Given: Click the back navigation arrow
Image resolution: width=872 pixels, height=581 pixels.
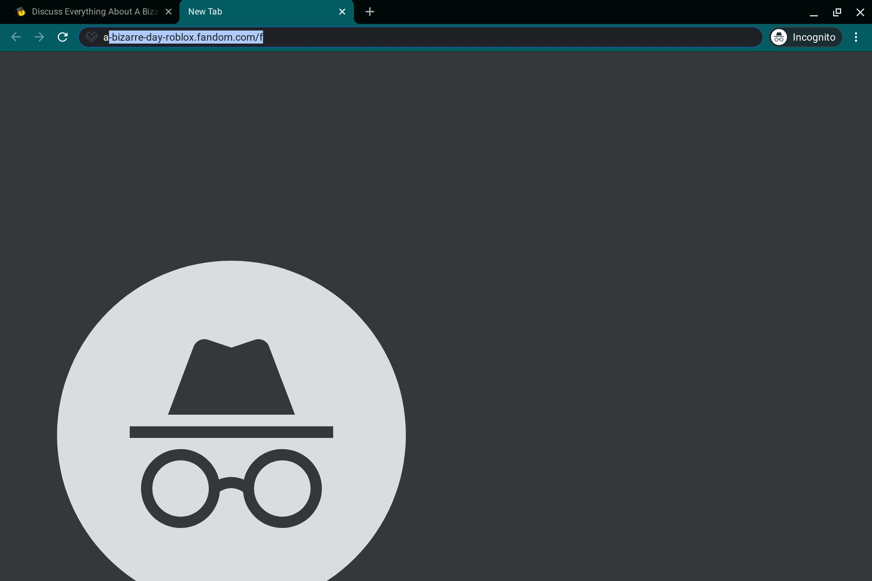Looking at the screenshot, I should [16, 37].
